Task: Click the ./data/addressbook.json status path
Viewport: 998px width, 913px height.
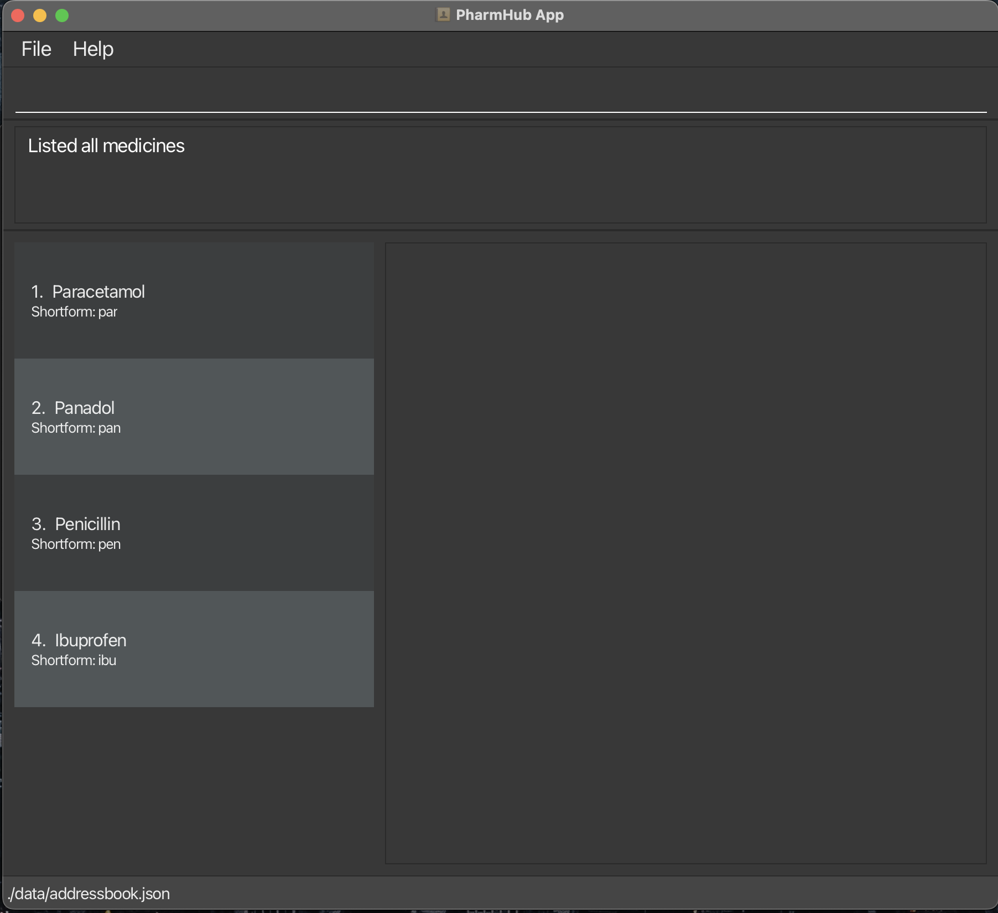Action: (x=89, y=894)
